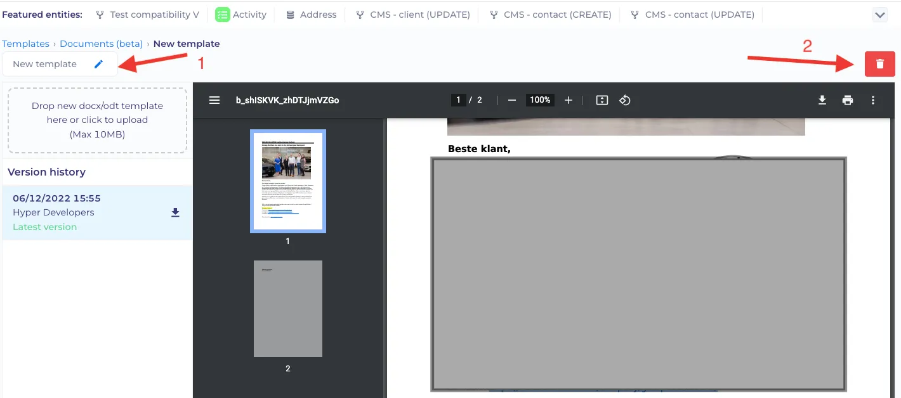The width and height of the screenshot is (901, 398).
Task: Click the current page number field
Action: 458,100
